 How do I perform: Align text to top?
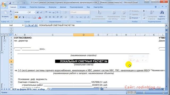[46, 12]
